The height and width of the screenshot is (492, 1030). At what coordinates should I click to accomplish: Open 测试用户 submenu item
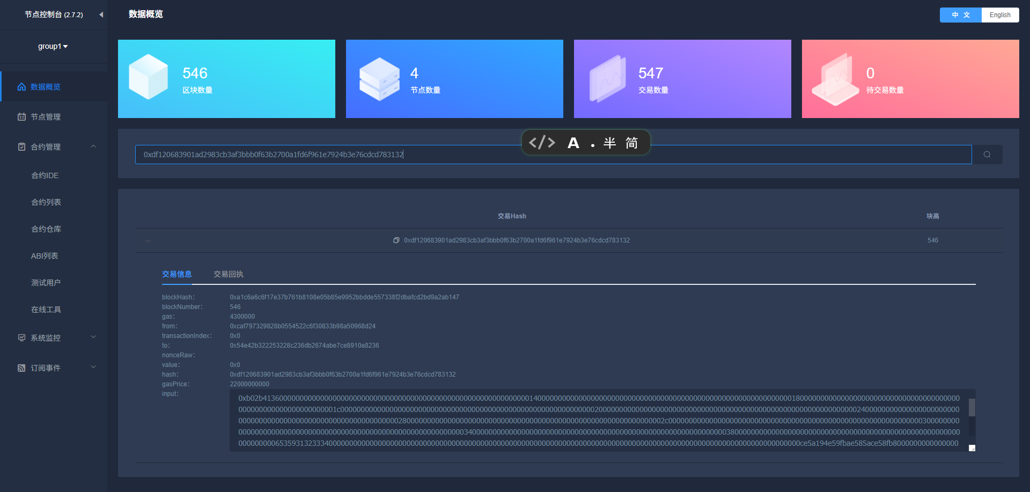pos(46,283)
